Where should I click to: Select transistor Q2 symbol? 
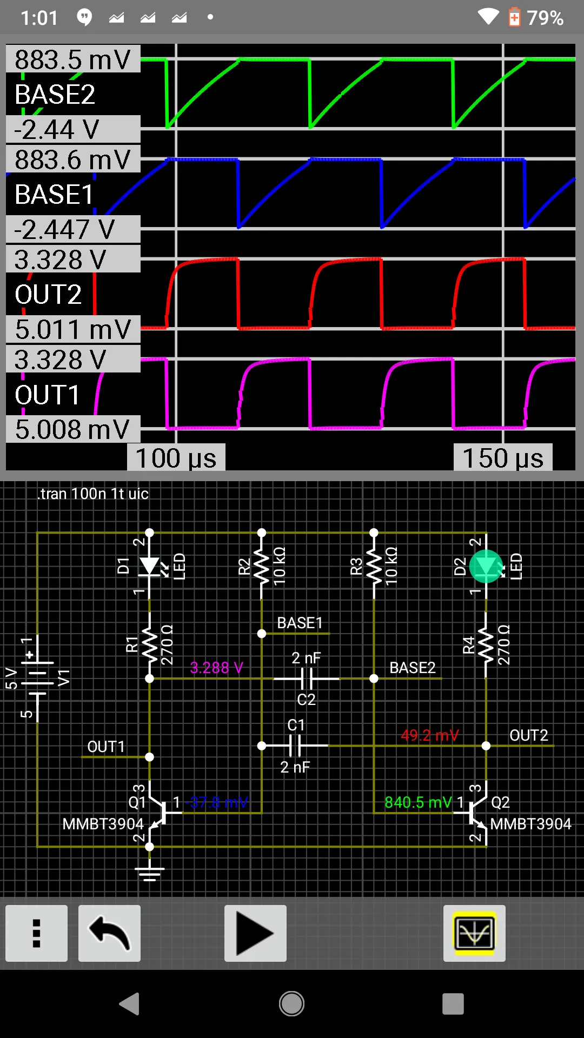tap(477, 813)
